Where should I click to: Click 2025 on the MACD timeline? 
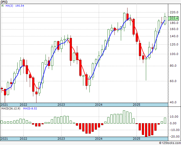[137, 139]
